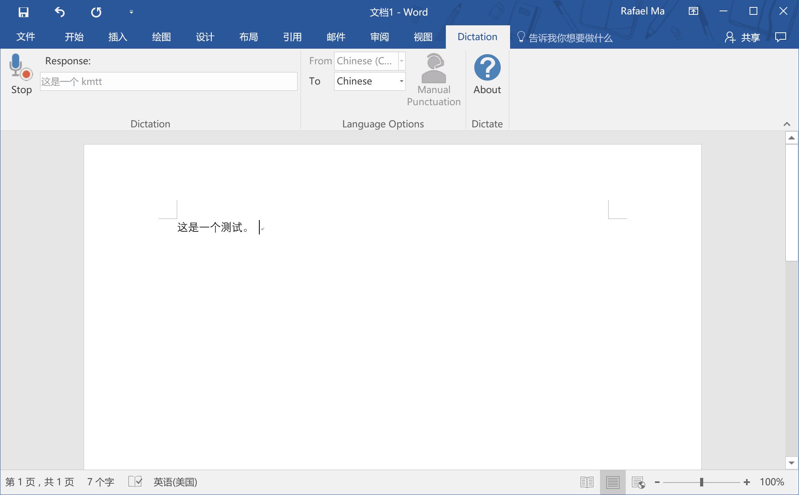Click the zoom slider handle
Image resolution: width=799 pixels, height=495 pixels.
[x=701, y=482]
